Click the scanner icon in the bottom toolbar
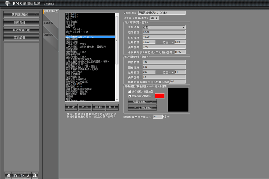The width and height of the screenshot is (269, 179). (22, 175)
